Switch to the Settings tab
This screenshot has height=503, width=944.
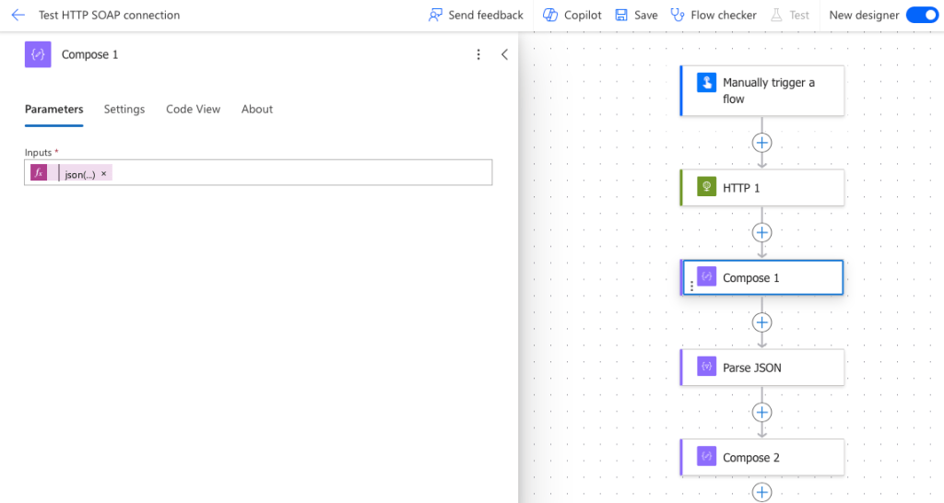click(x=124, y=109)
